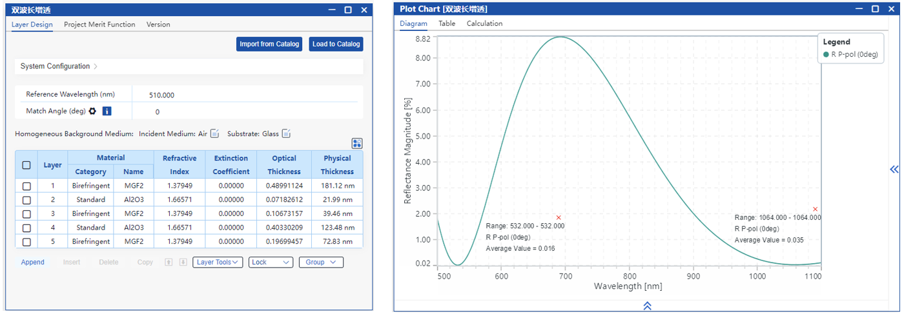Image resolution: width=904 pixels, height=316 pixels.
Task: Click the Copy layer button
Action: pyautogui.click(x=145, y=262)
